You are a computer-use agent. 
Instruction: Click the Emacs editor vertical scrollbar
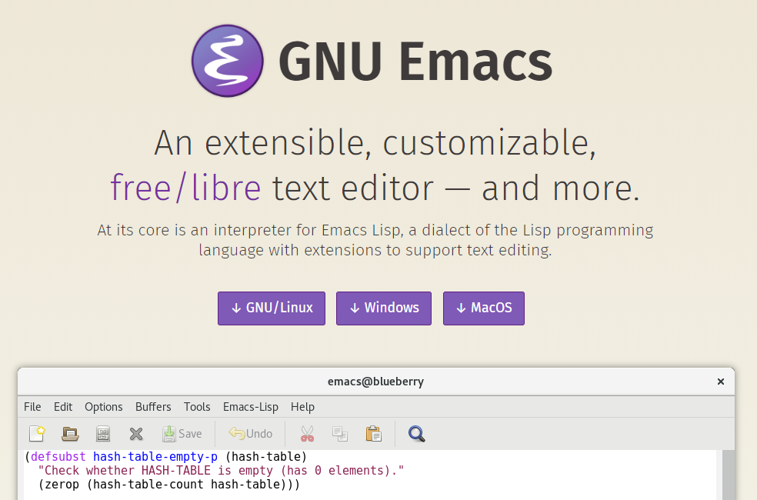pyautogui.click(x=728, y=475)
